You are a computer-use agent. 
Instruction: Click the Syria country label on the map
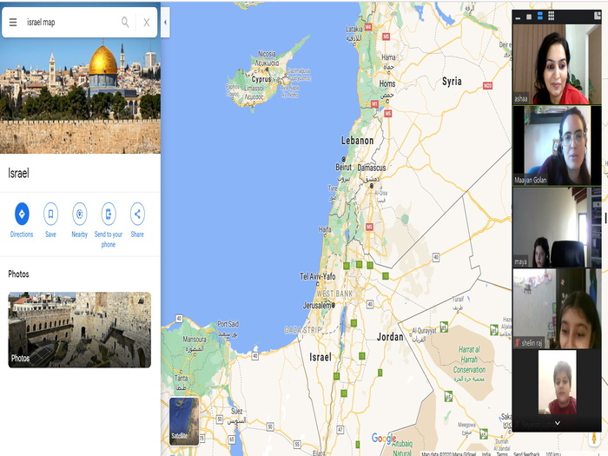452,82
